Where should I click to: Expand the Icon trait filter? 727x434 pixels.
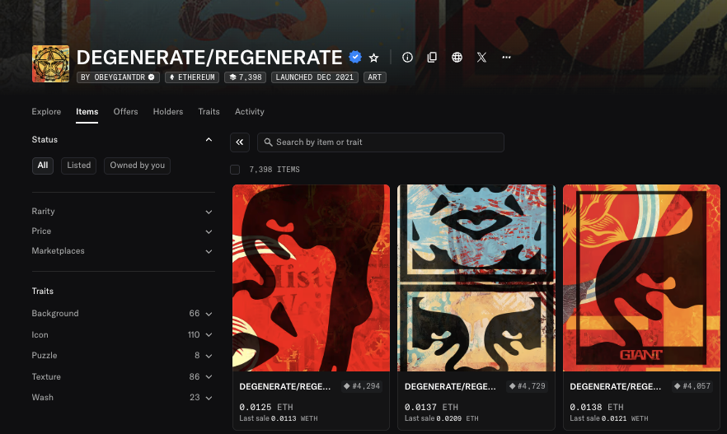(122, 335)
